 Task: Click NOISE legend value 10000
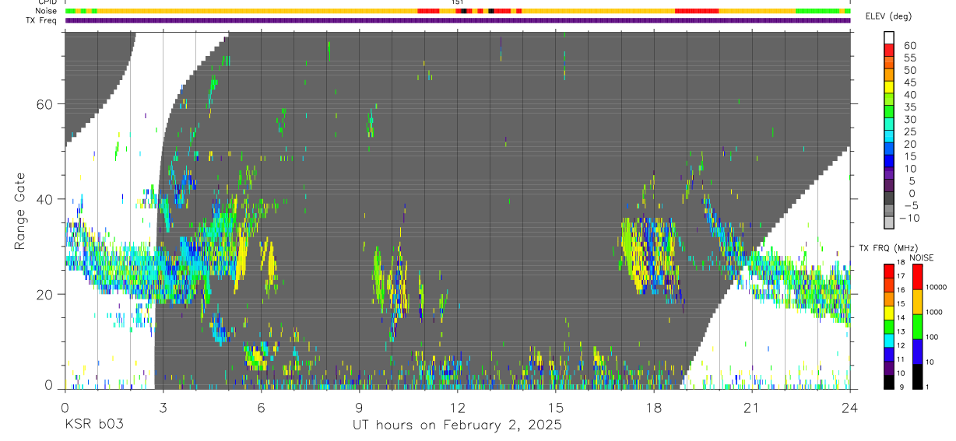coord(935,287)
